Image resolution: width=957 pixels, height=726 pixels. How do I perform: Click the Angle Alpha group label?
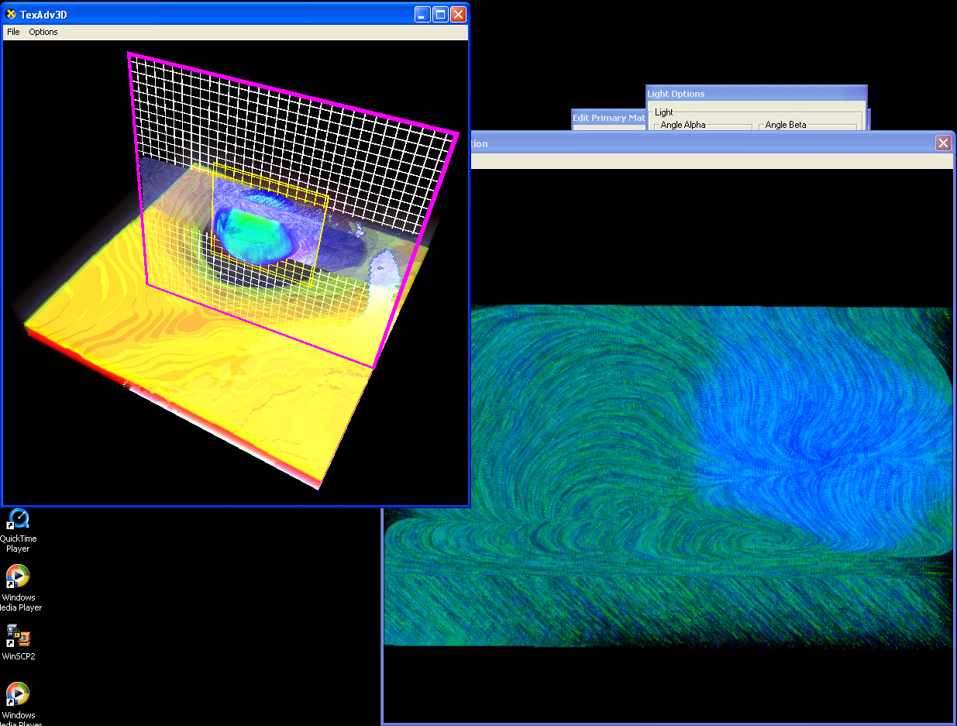pyautogui.click(x=683, y=125)
